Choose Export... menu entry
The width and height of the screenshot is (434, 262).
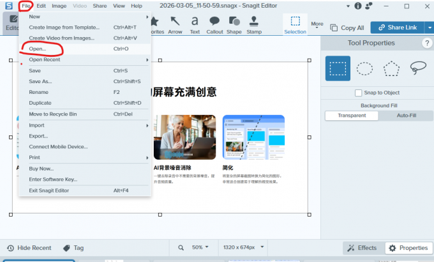(x=85, y=136)
